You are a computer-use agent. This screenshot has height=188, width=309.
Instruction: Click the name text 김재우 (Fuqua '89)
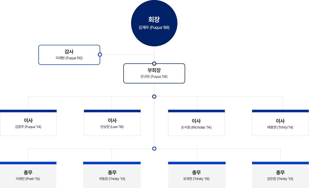(154, 28)
